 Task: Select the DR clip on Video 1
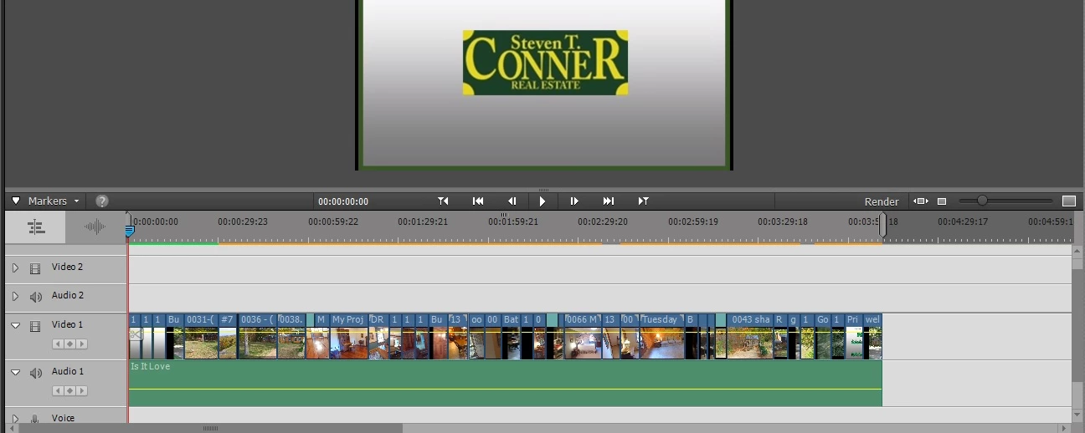coord(378,337)
